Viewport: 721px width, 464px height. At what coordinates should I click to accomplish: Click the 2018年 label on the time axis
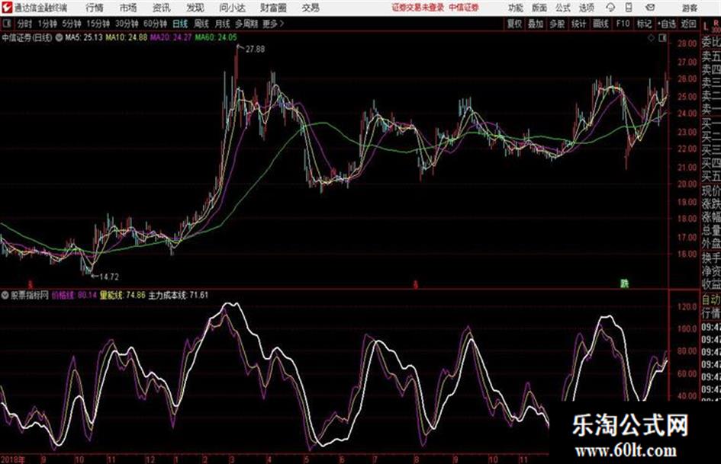[x=13, y=459]
